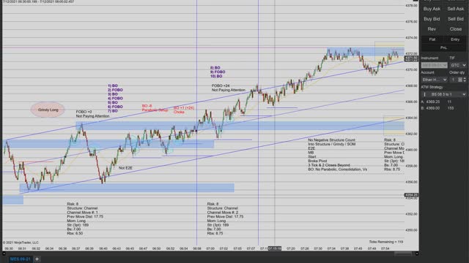
Task: Click the scrollbar right arrow under the chart
Action: coord(417,254)
